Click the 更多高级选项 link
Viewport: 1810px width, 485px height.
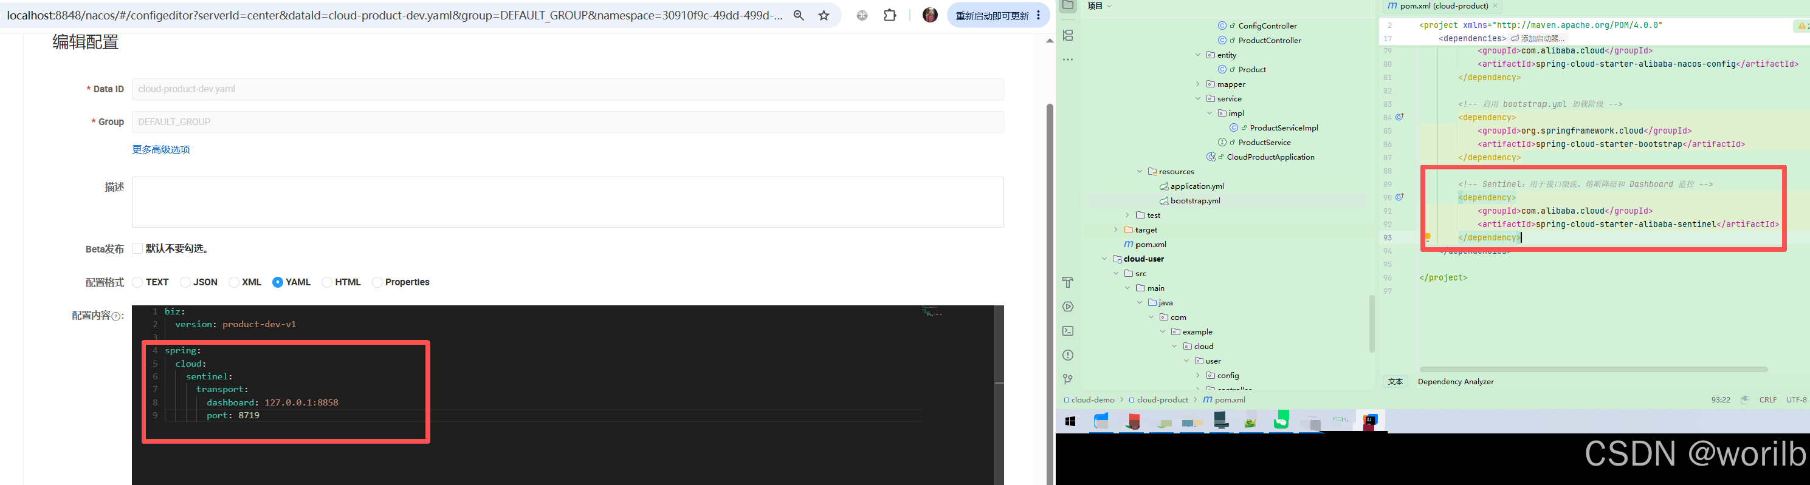click(161, 149)
